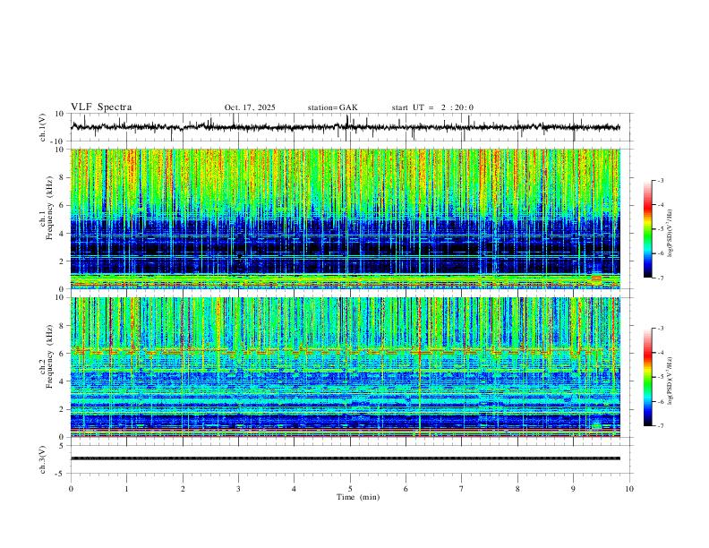Click the "ch.1(V)" voltage axis label
Screen dimensions: 709x548
43,127
